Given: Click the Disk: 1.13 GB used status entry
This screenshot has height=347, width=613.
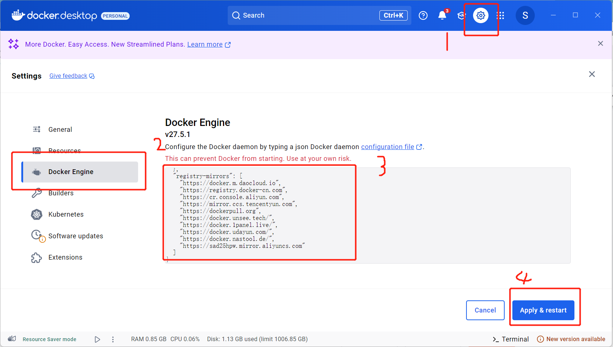Looking at the screenshot, I should pos(257,339).
